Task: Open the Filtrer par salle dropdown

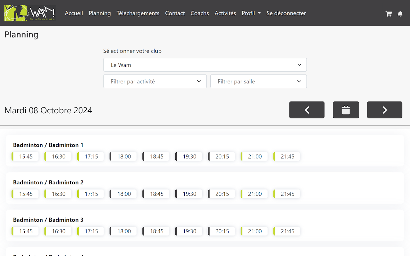Action: point(259,81)
